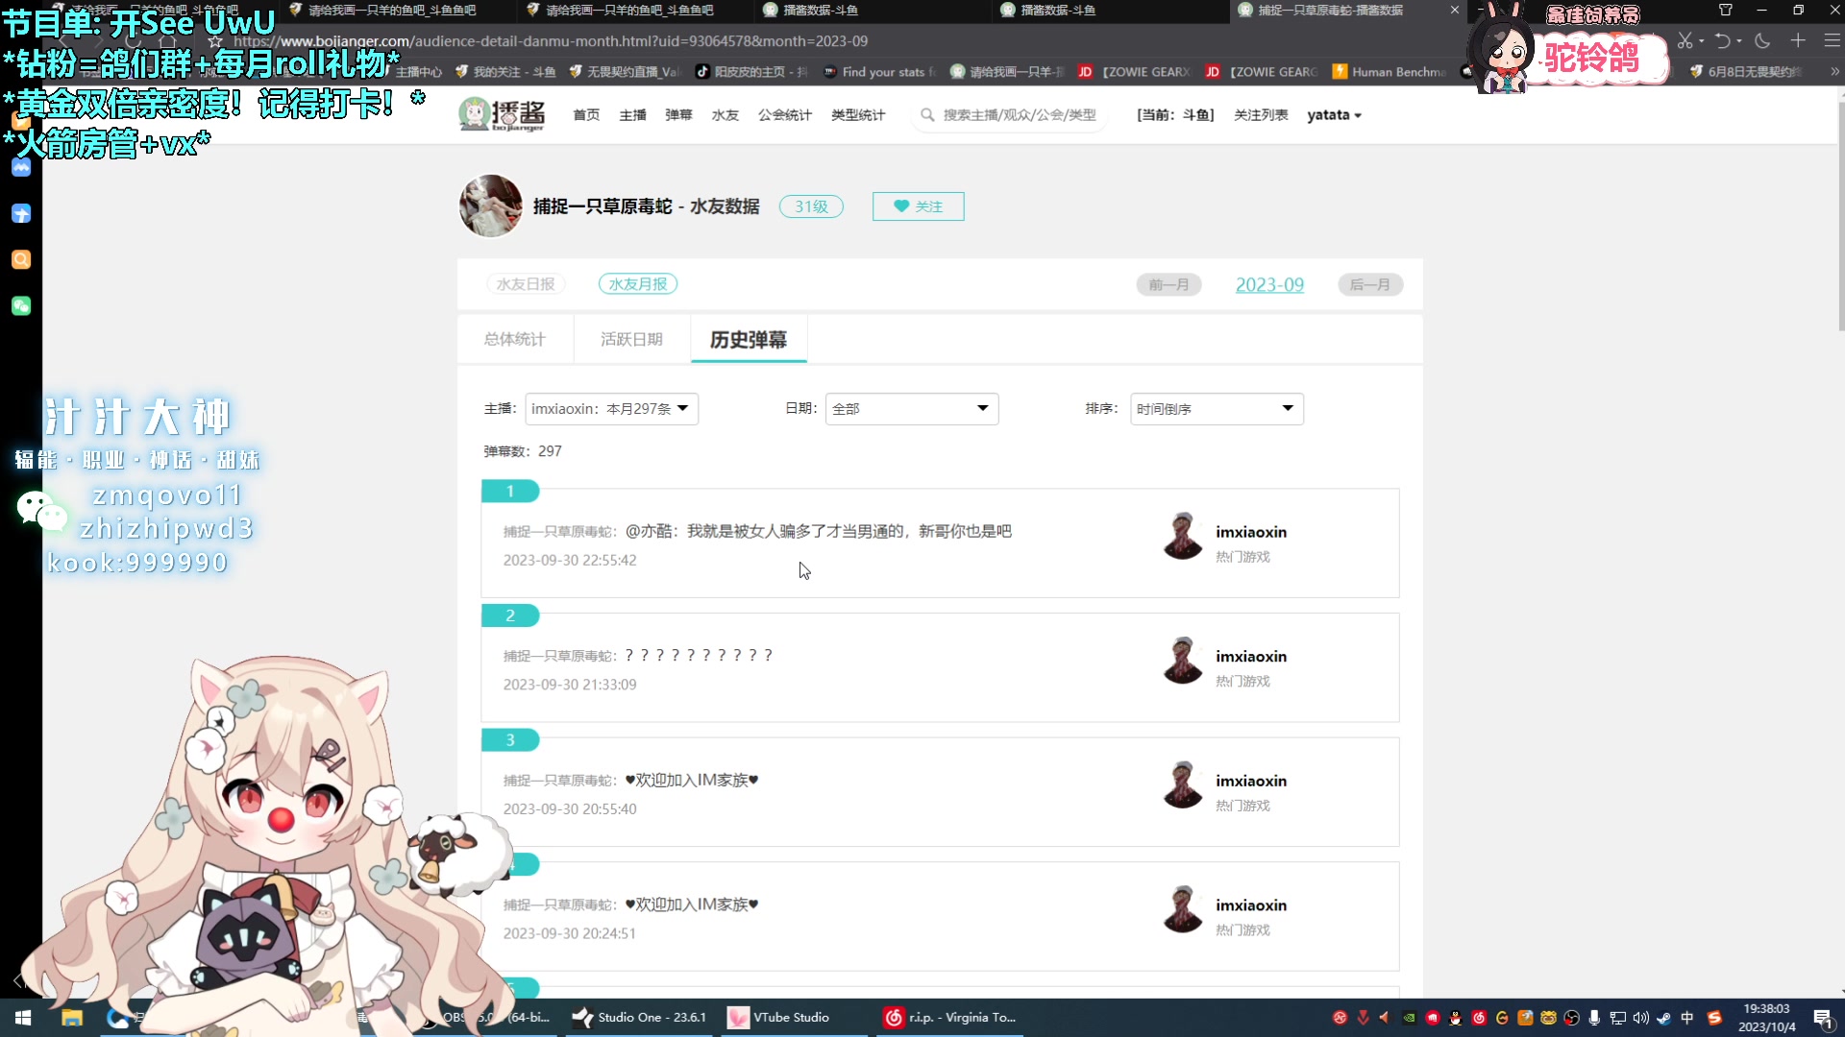
Task: Click the system tray volume icon
Action: tap(1640, 1018)
